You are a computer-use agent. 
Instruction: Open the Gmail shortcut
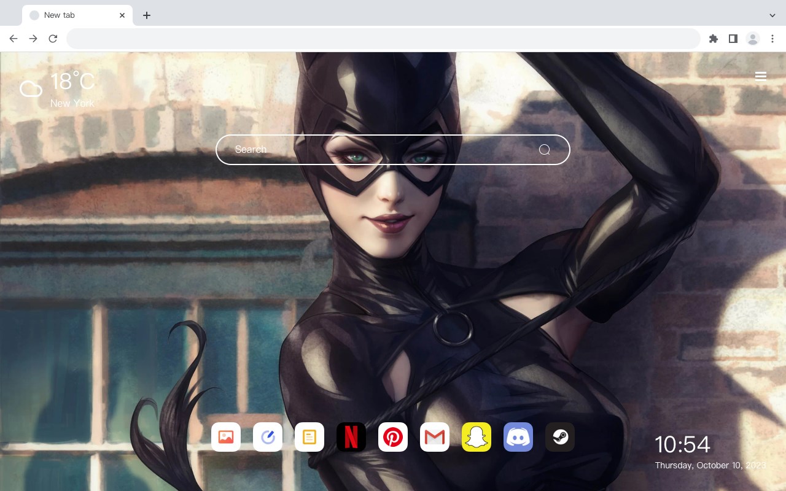(435, 437)
